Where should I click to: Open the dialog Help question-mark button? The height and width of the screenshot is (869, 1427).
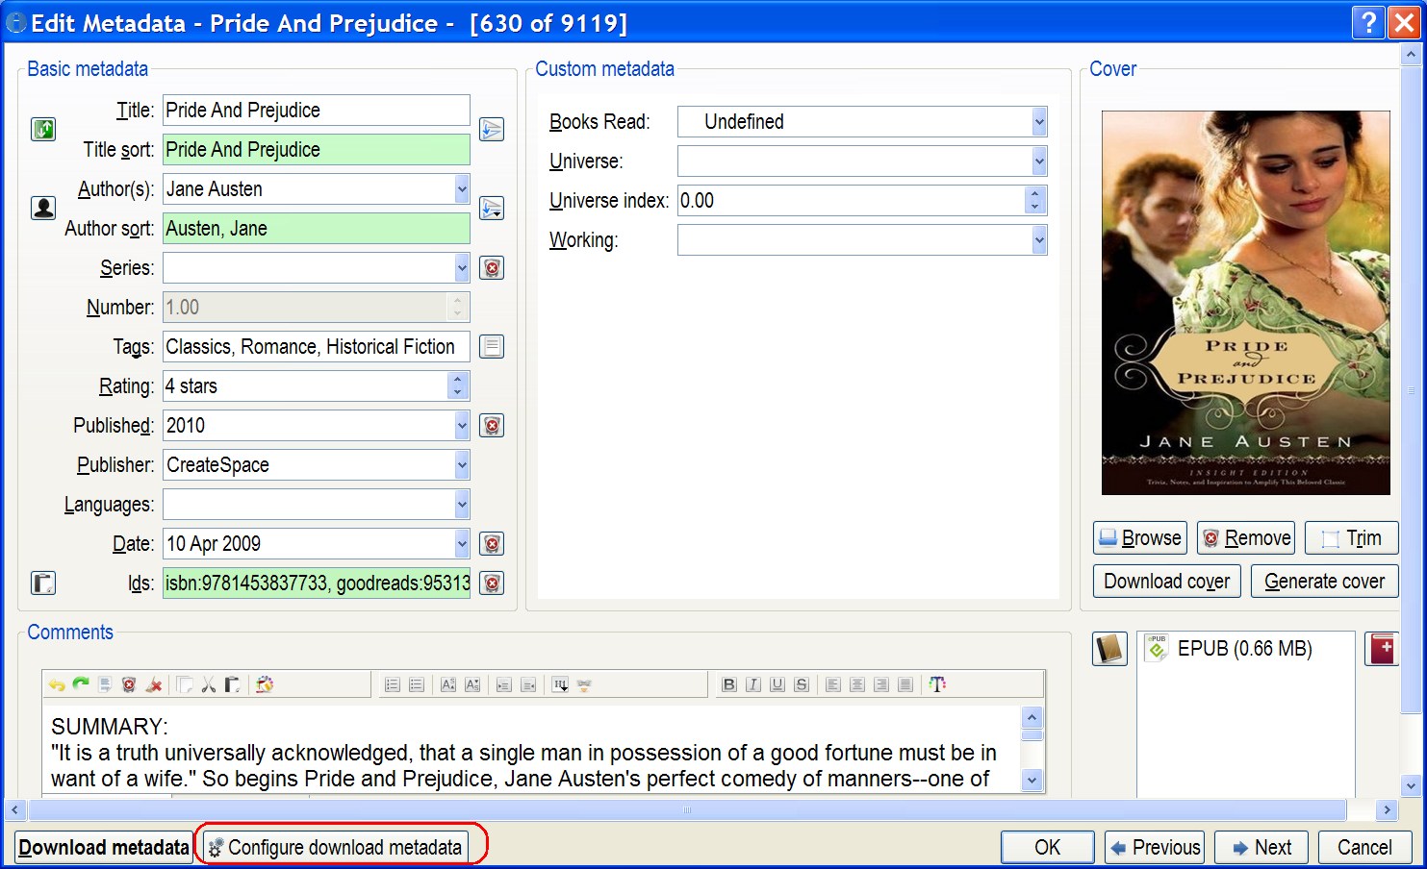click(x=1368, y=22)
